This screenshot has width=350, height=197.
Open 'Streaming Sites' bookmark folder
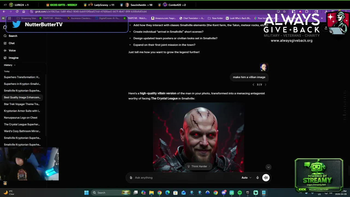(26, 18)
